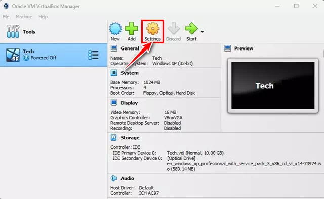Open the Machine menu
324x199 pixels.
[24, 17]
